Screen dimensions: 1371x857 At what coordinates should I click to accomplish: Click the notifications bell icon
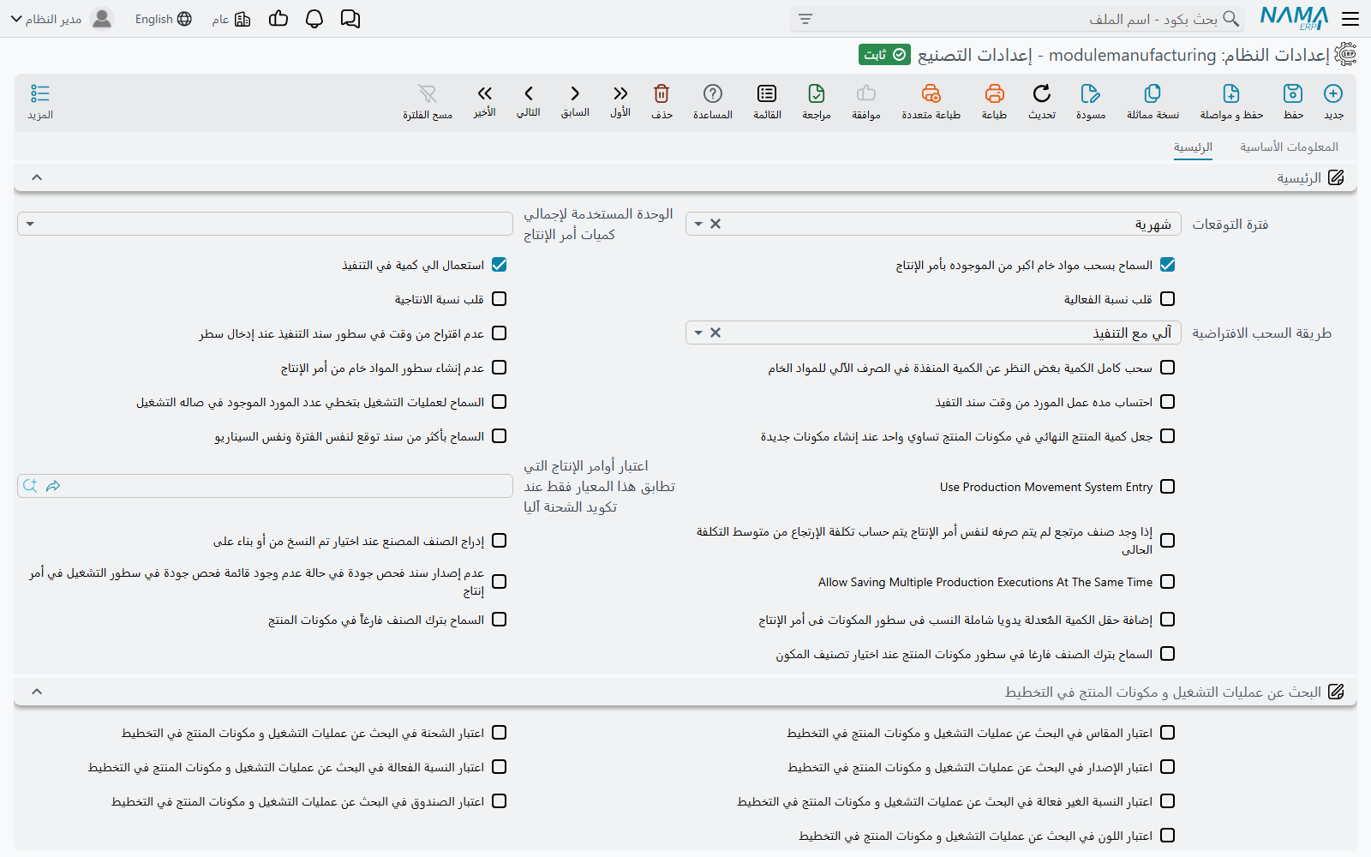click(314, 19)
